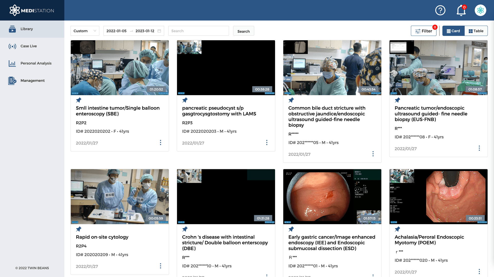Image resolution: width=494 pixels, height=277 pixels.
Task: Toggle the pin on the Crohn's disease case
Action: click(185, 229)
